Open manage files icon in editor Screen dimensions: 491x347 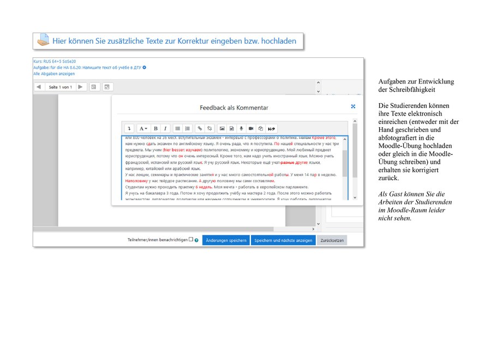[261, 129]
